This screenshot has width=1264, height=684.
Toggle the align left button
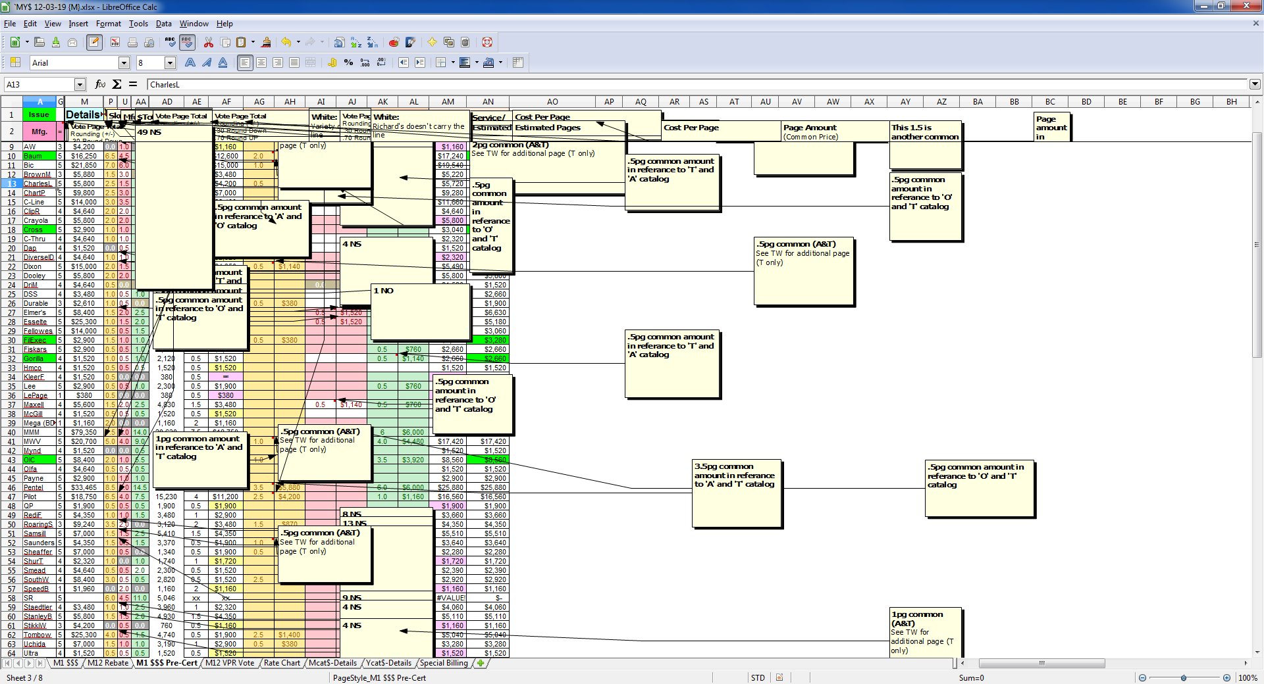[x=245, y=62]
